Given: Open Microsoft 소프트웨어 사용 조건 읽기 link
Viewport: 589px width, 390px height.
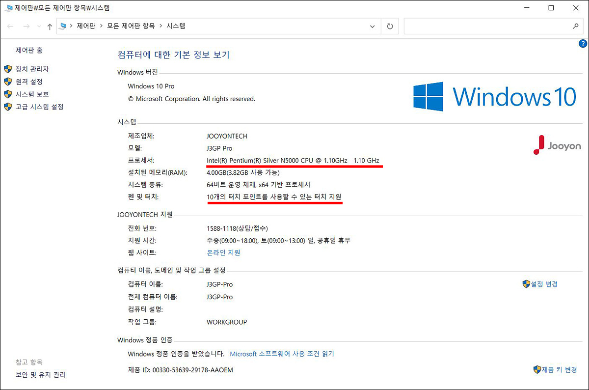Looking at the screenshot, I should coord(282,354).
